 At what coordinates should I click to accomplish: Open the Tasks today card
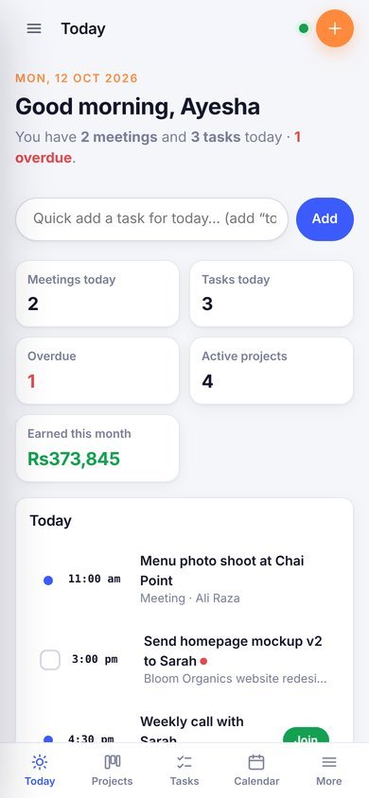[x=272, y=294]
